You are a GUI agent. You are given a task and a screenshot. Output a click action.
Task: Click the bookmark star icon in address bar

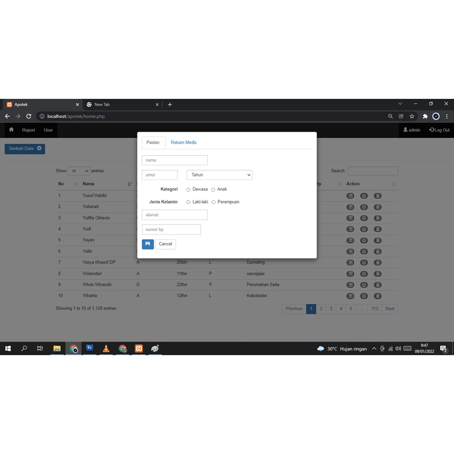(412, 116)
